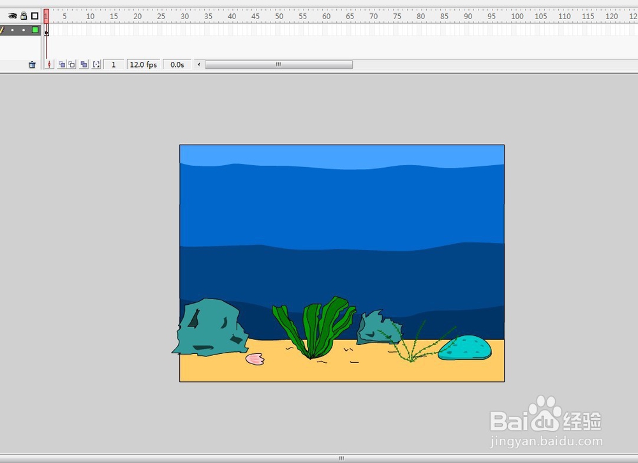Lock the layer using its lock-column dot
Image resolution: width=638 pixels, height=463 pixels.
pyautogui.click(x=24, y=30)
